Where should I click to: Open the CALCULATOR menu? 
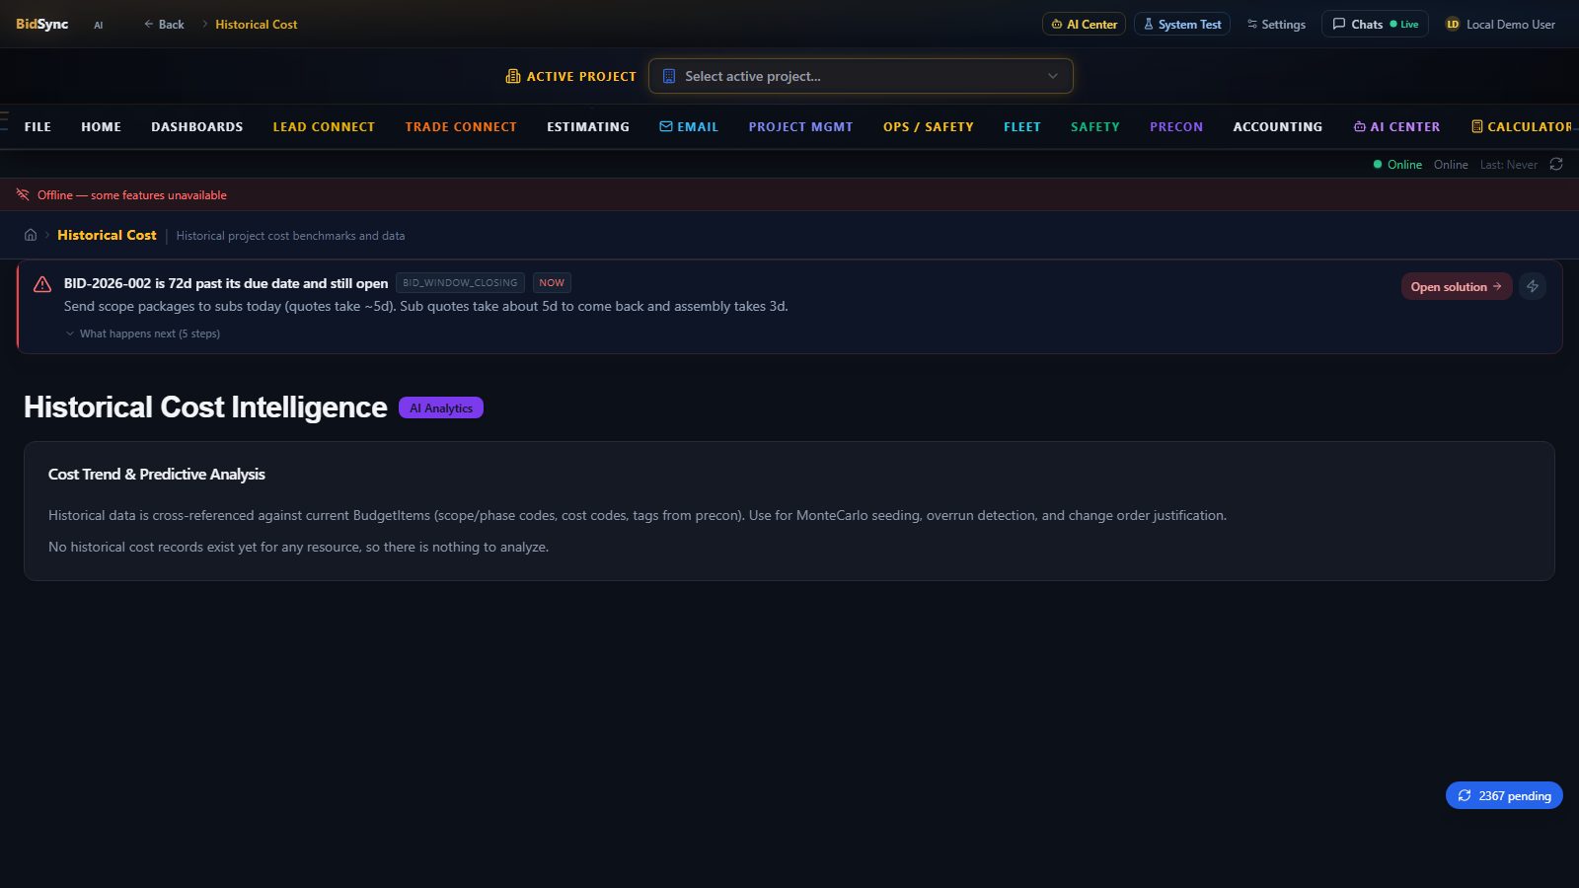click(x=1521, y=126)
